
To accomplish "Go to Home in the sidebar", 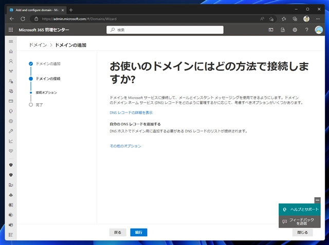I will pyautogui.click(x=11, y=52).
